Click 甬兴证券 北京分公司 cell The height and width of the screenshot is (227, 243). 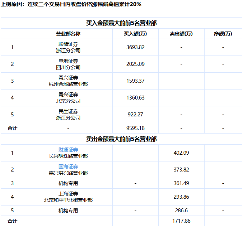68,98
